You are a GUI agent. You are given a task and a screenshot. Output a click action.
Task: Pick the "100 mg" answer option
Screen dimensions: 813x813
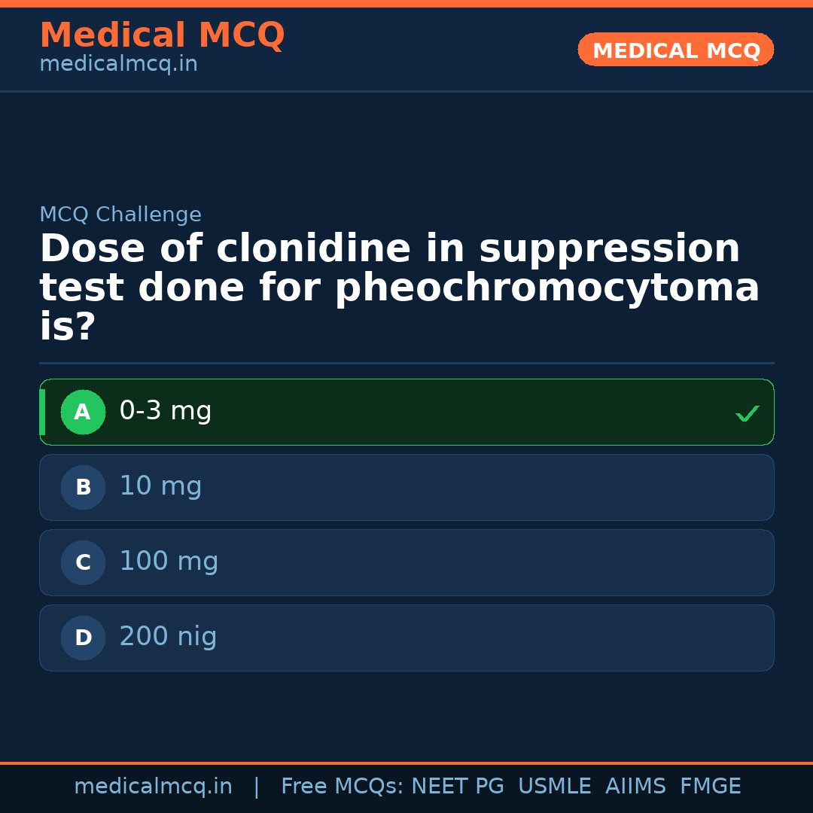pyautogui.click(x=169, y=562)
